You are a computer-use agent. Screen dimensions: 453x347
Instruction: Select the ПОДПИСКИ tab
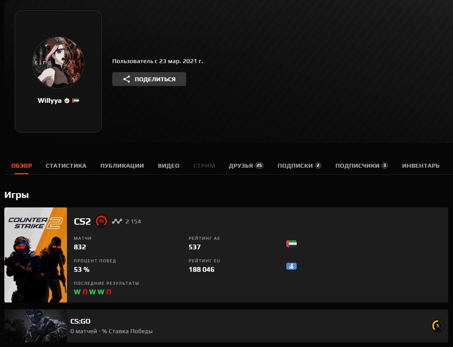pyautogui.click(x=299, y=166)
